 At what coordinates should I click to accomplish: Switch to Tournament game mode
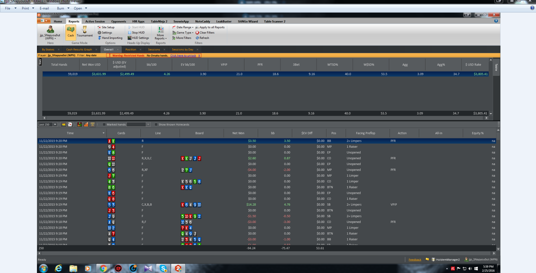(85, 32)
